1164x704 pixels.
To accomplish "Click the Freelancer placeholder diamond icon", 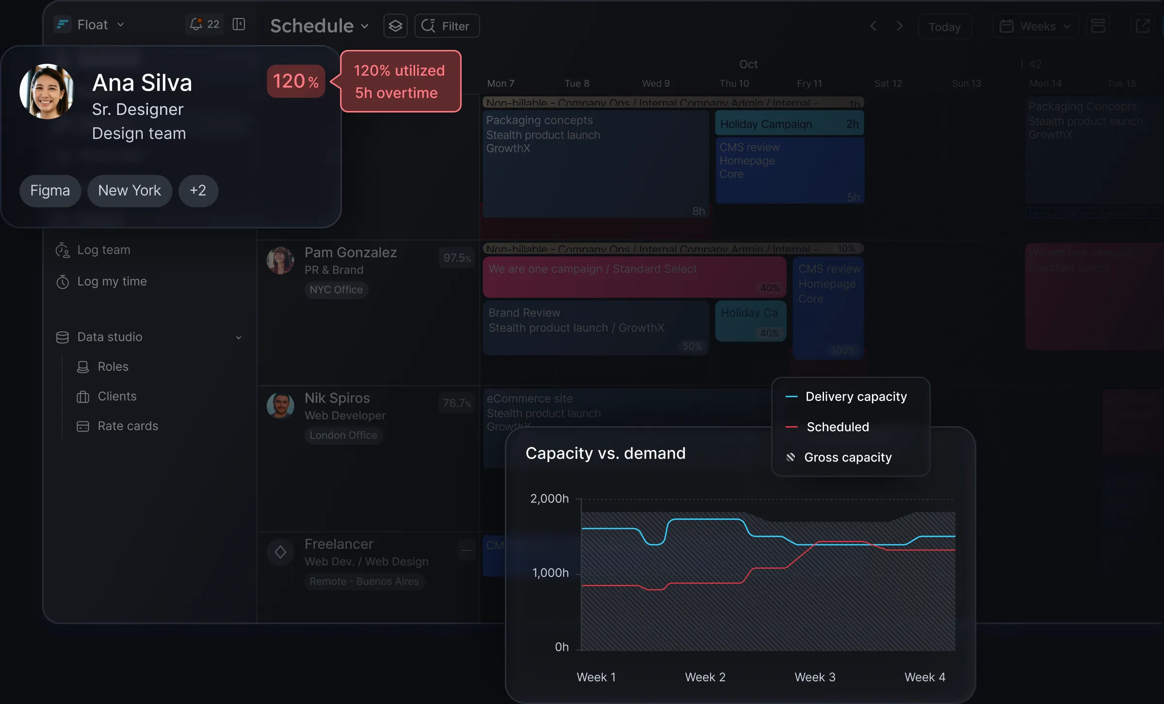I will click(x=280, y=552).
